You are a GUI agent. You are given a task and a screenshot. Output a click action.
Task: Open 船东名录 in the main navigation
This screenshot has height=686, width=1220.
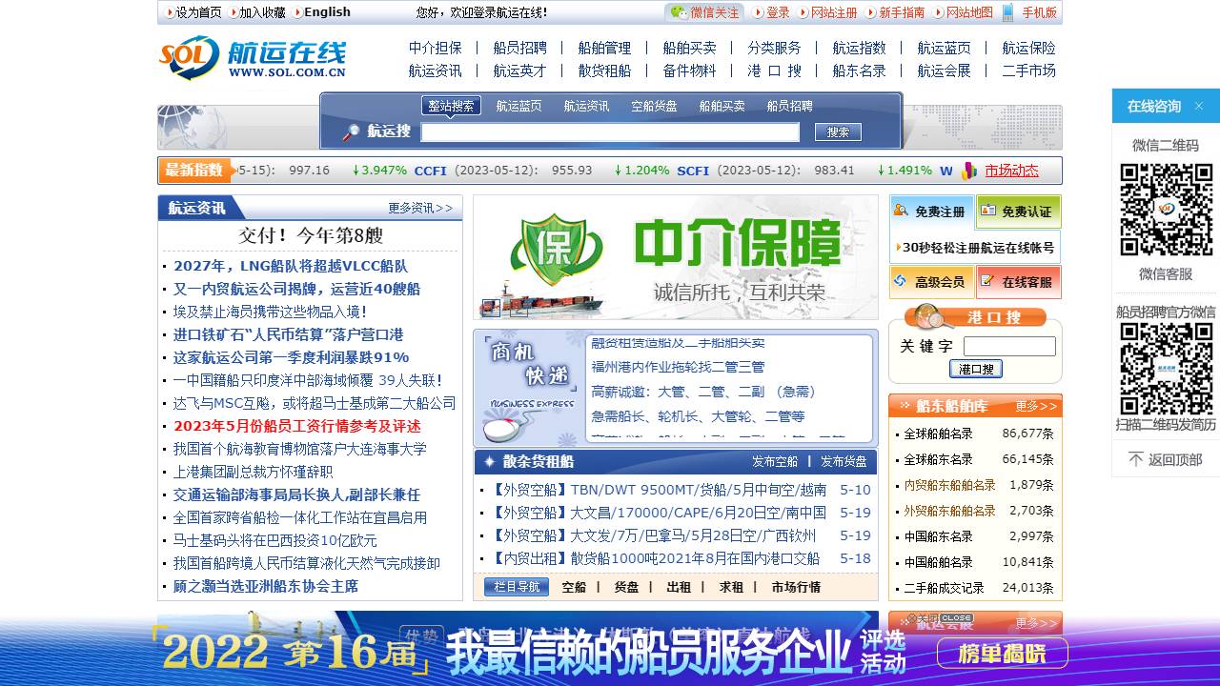pos(859,71)
